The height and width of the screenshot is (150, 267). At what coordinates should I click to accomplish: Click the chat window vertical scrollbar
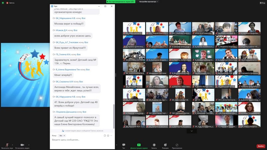(x=114, y=116)
